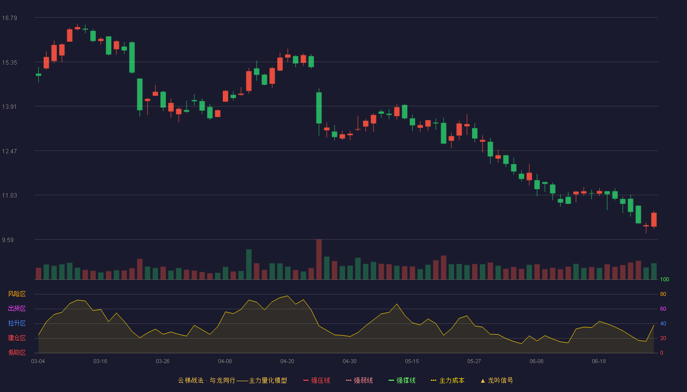This screenshot has width=687, height=392.
Task: Click the 05-27 date label
Action: click(474, 361)
